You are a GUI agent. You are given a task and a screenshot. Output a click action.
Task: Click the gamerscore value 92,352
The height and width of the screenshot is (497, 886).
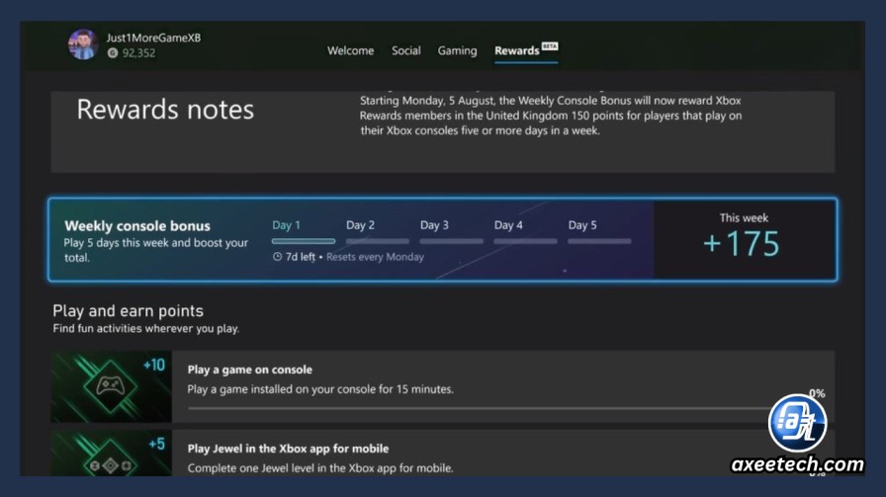tap(139, 53)
